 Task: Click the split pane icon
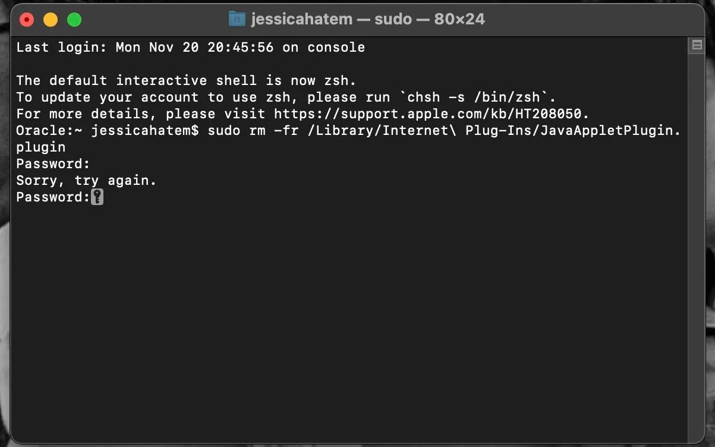click(x=696, y=45)
